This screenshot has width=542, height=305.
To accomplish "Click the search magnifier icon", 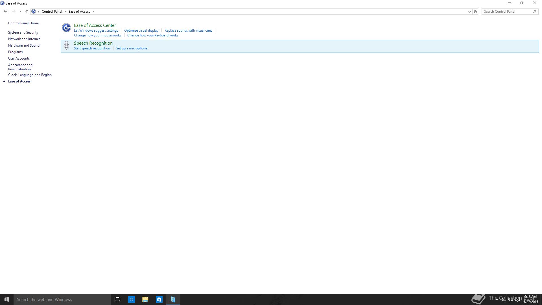I will tap(534, 12).
